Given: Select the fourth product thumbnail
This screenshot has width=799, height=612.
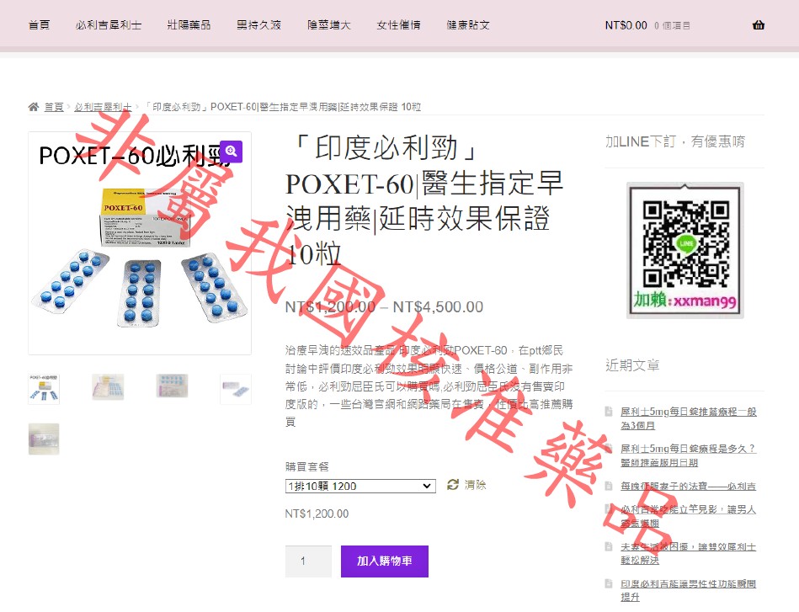Looking at the screenshot, I should point(236,389).
